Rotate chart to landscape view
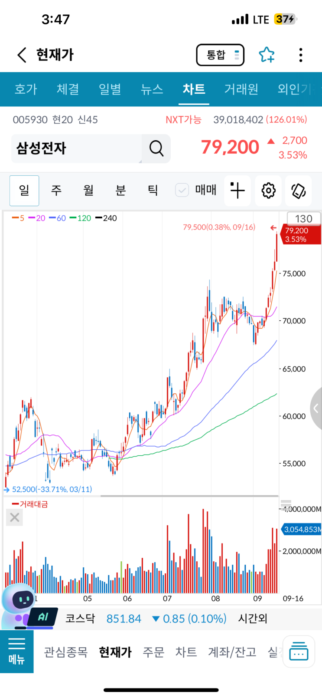322x698 pixels. coord(299,190)
